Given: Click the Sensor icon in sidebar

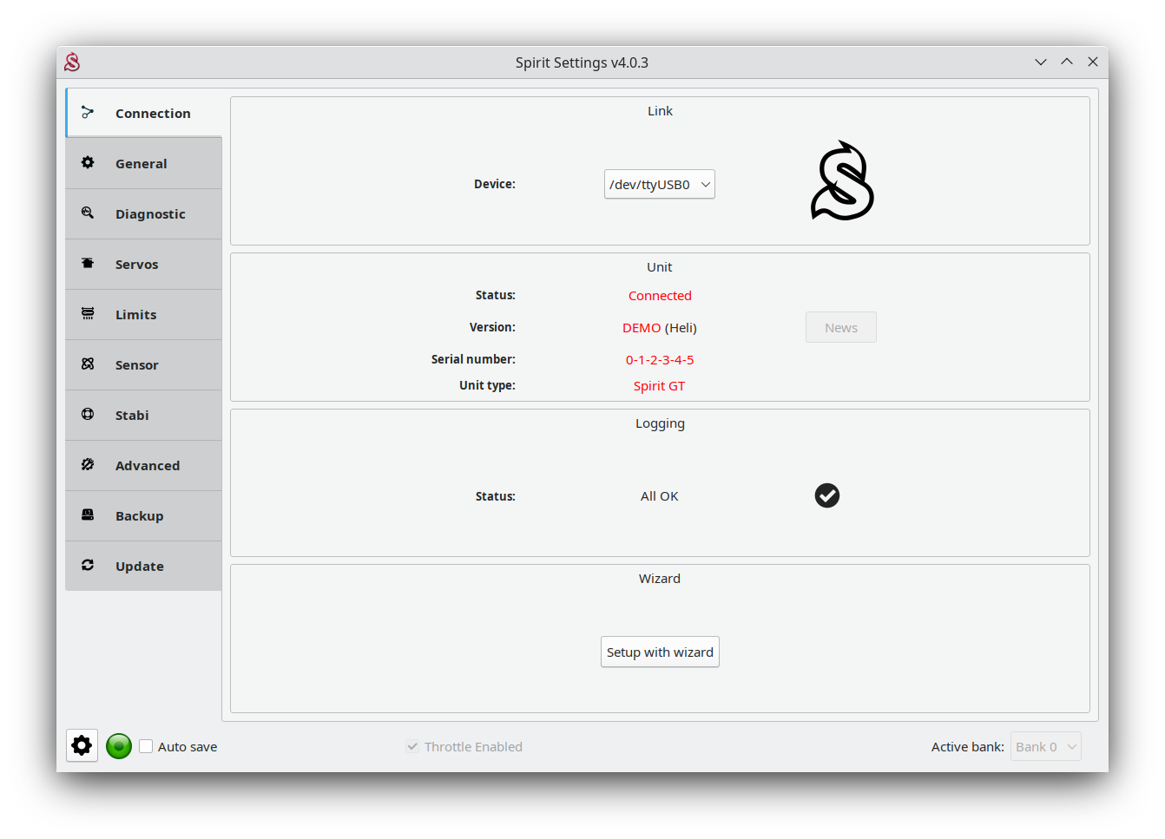Looking at the screenshot, I should (88, 364).
